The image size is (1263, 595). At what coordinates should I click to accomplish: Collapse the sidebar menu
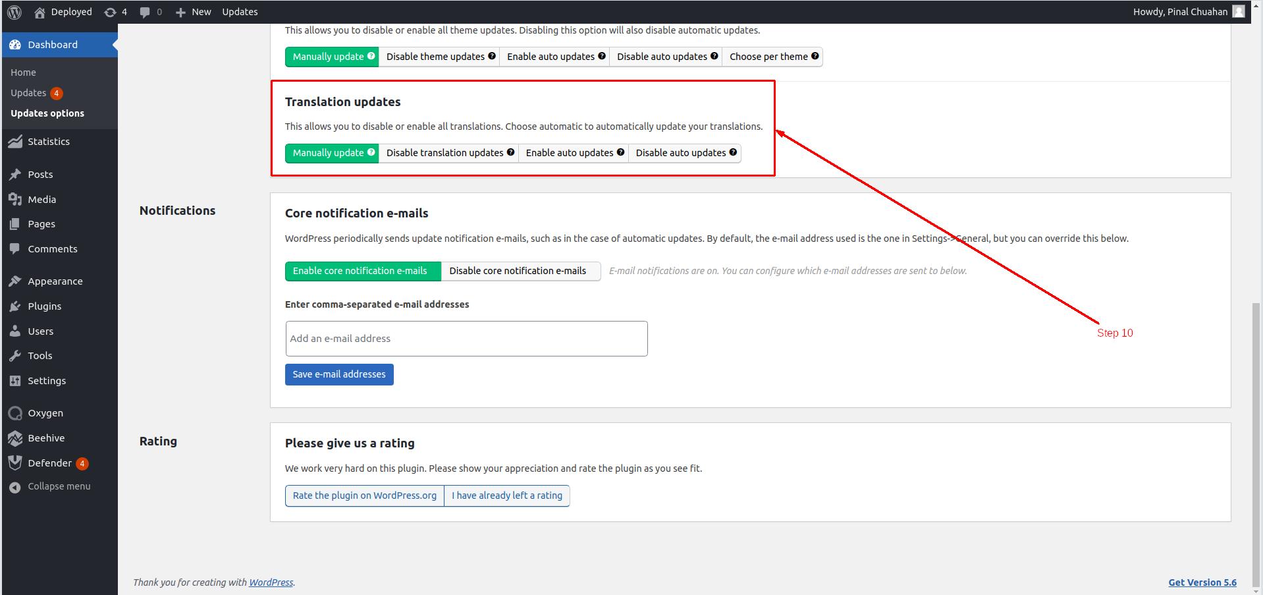point(59,486)
